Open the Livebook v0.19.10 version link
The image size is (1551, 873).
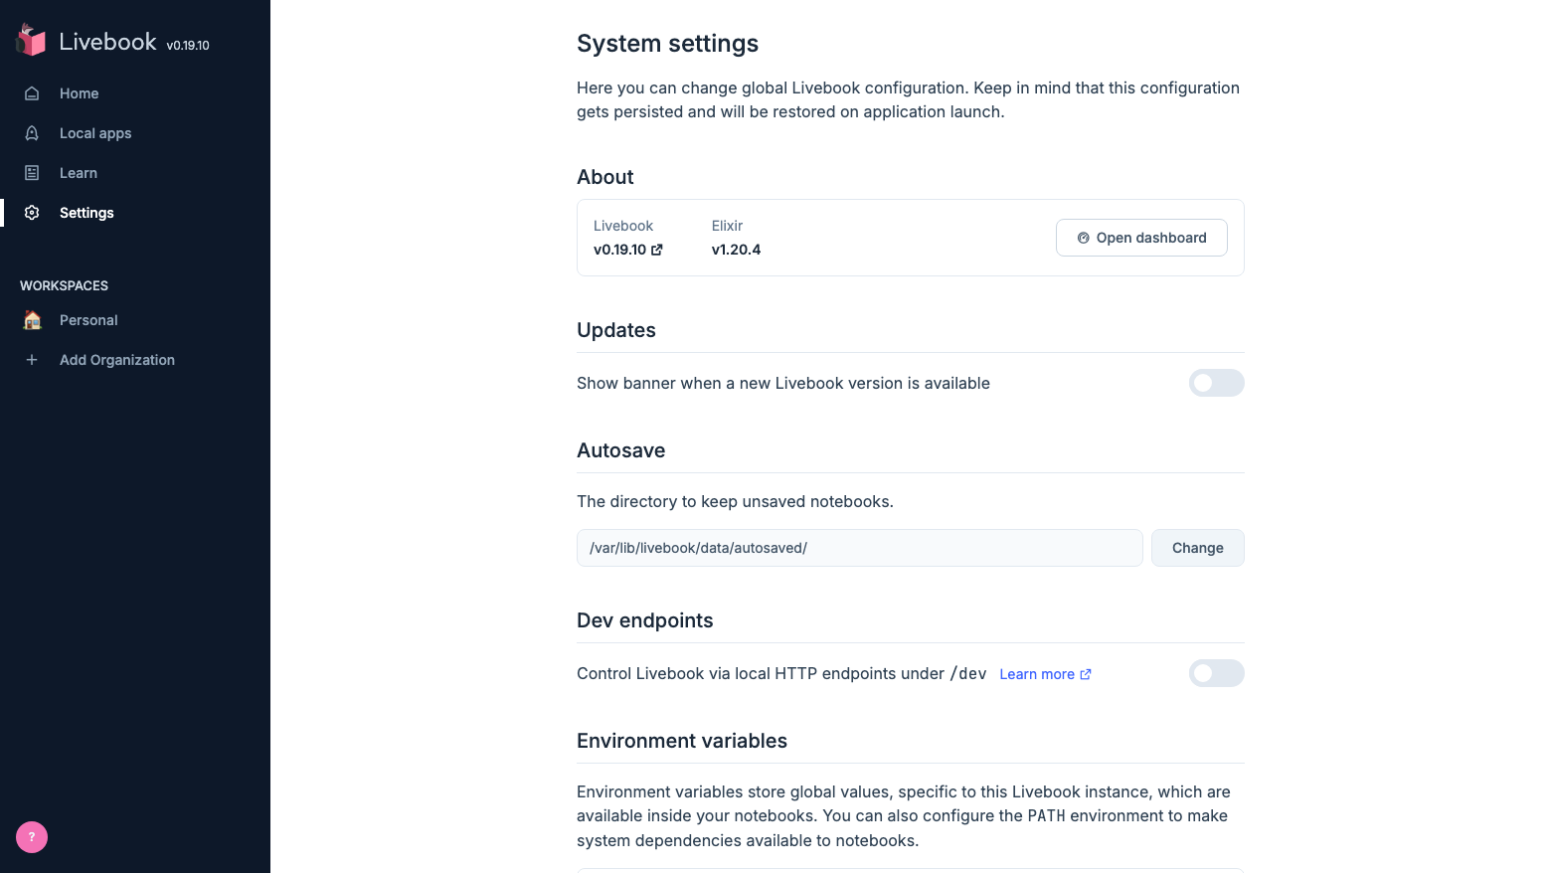(628, 250)
